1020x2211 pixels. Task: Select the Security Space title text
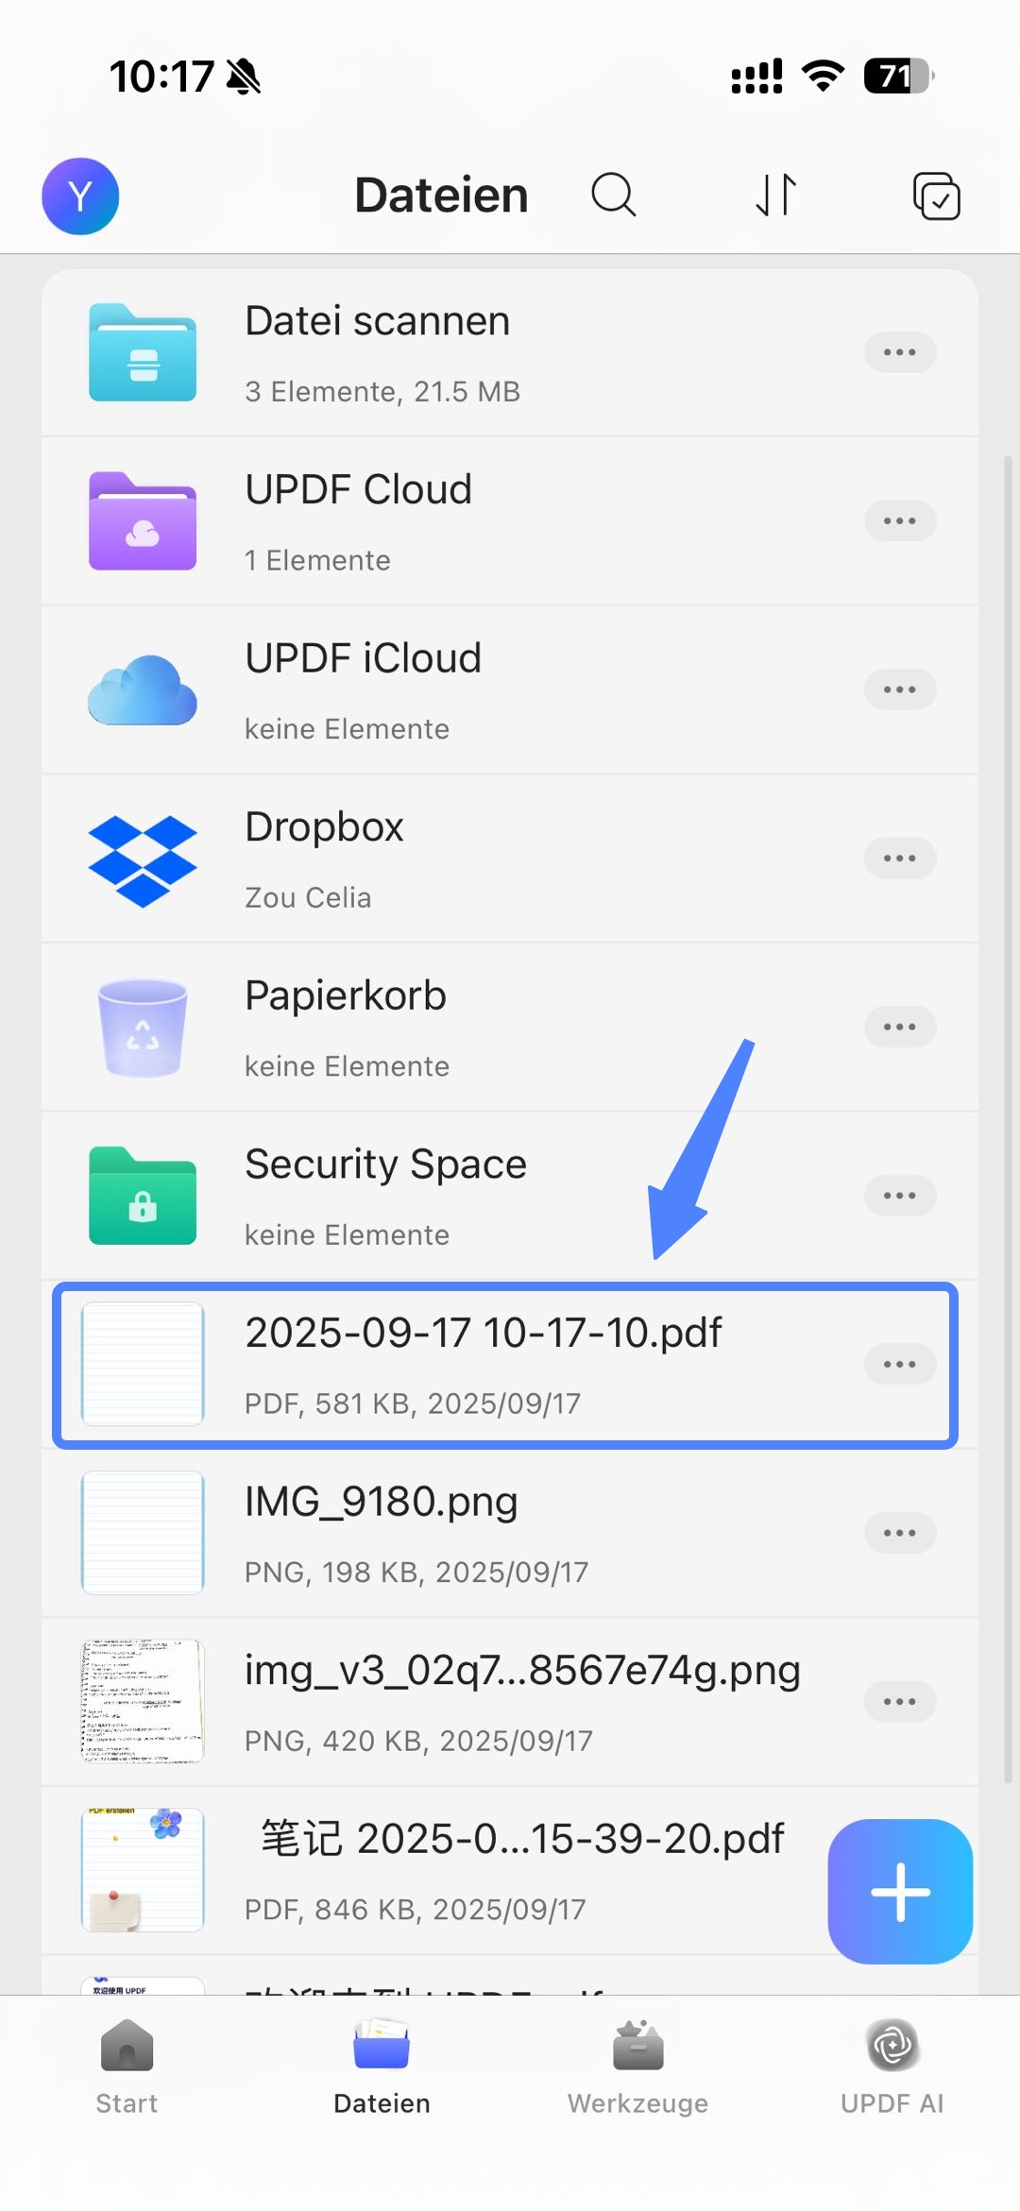385,1165
